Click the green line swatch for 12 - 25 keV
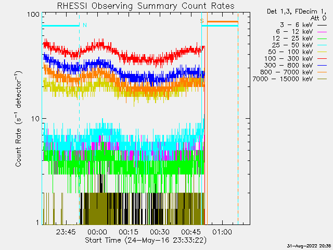Image resolution: width=333 pixels, height=250 pixels. [x=322, y=39]
